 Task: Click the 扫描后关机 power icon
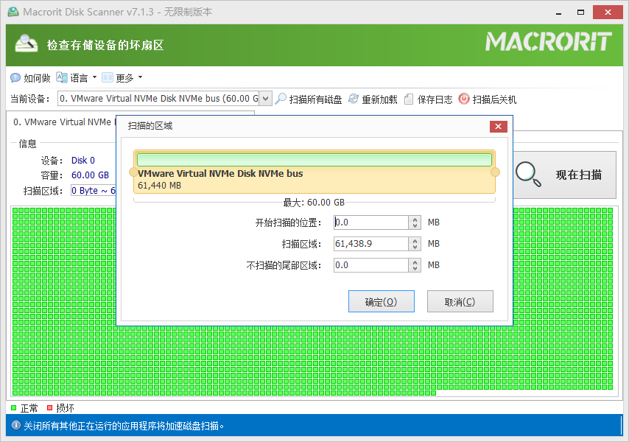click(464, 99)
